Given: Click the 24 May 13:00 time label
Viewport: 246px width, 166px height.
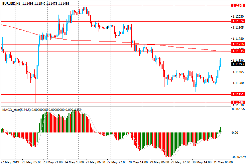Looking at the screenshot, I should (74, 162).
